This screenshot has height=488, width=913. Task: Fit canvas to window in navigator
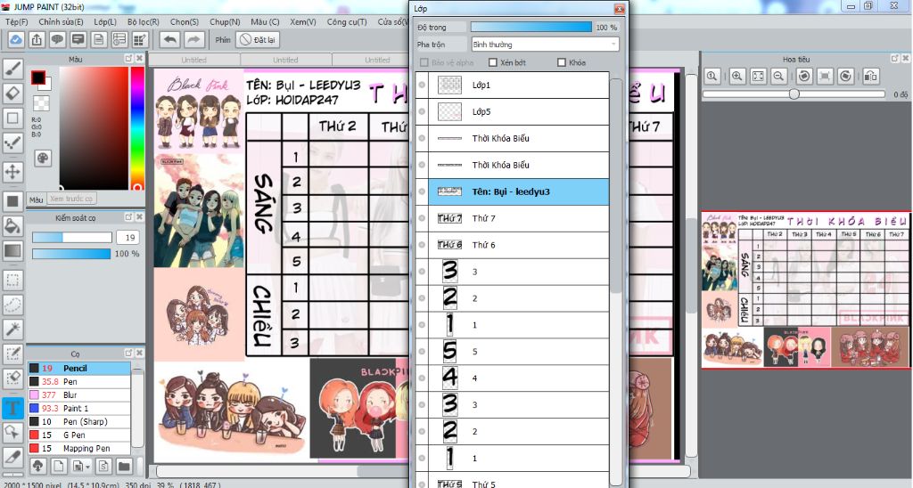click(758, 77)
